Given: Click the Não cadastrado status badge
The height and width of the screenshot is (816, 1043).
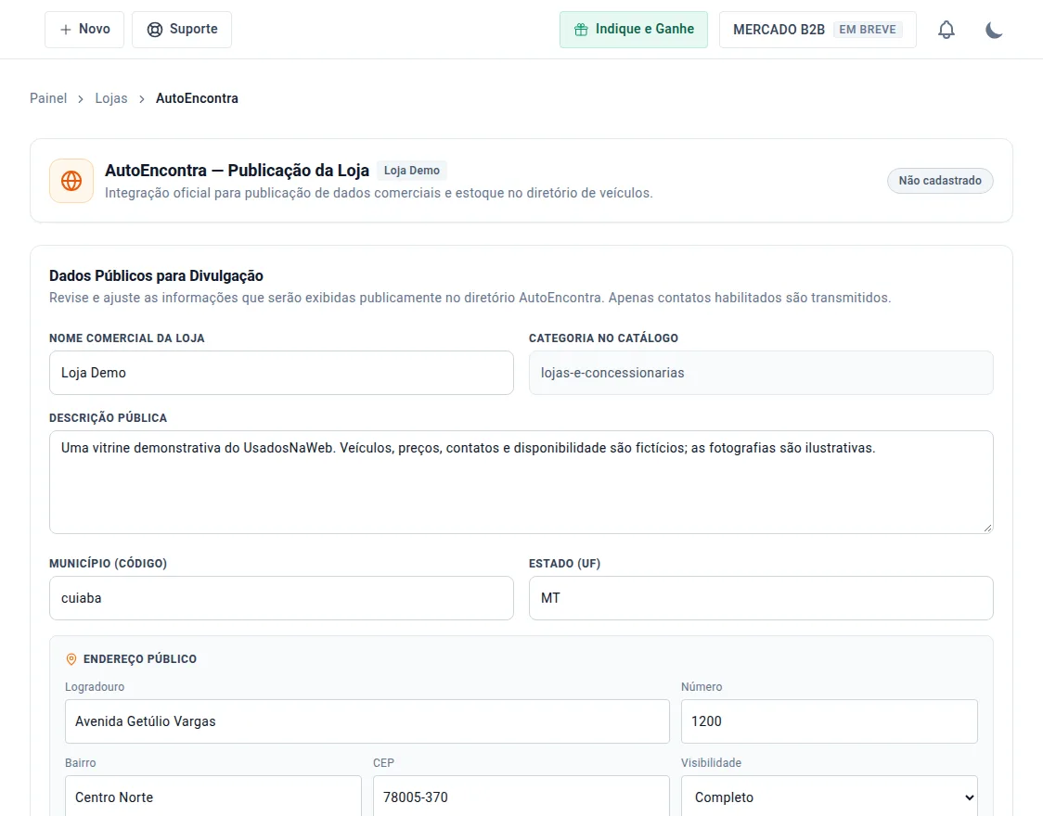Looking at the screenshot, I should (940, 181).
